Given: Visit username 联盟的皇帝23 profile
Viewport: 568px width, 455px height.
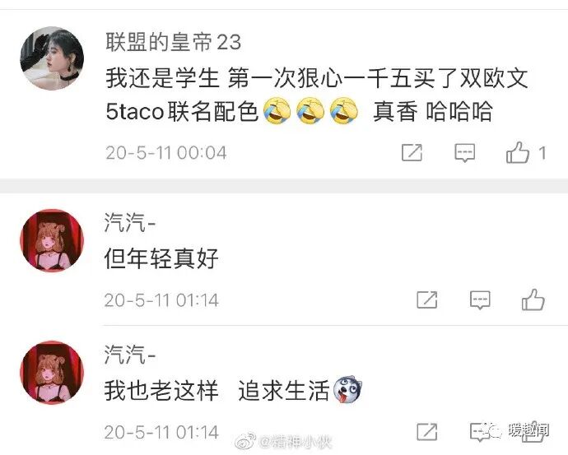Looking at the screenshot, I should [x=173, y=42].
